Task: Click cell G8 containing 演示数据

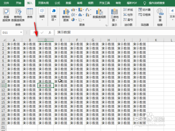Action: [93, 73]
